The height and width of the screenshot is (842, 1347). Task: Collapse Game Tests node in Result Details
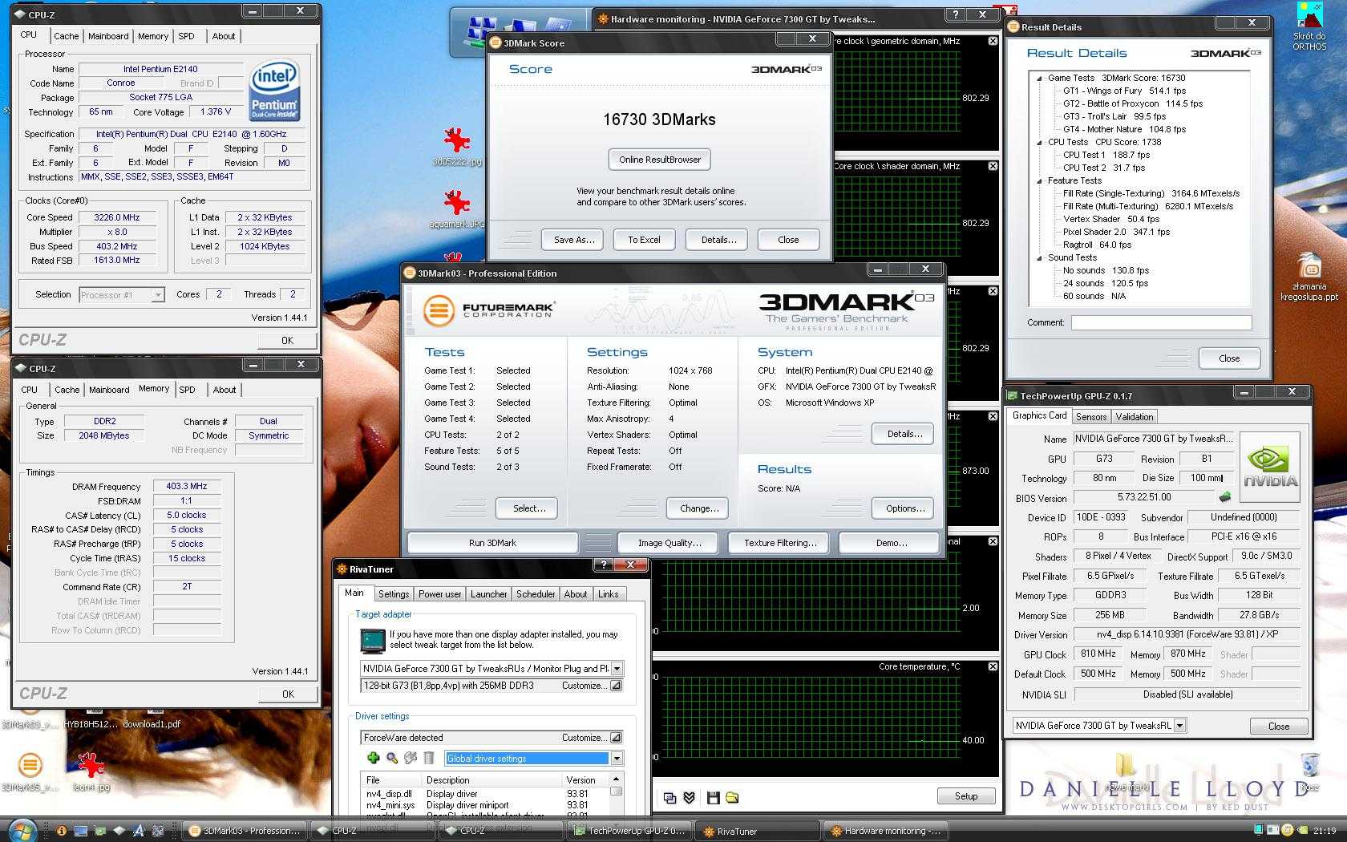click(x=1039, y=78)
